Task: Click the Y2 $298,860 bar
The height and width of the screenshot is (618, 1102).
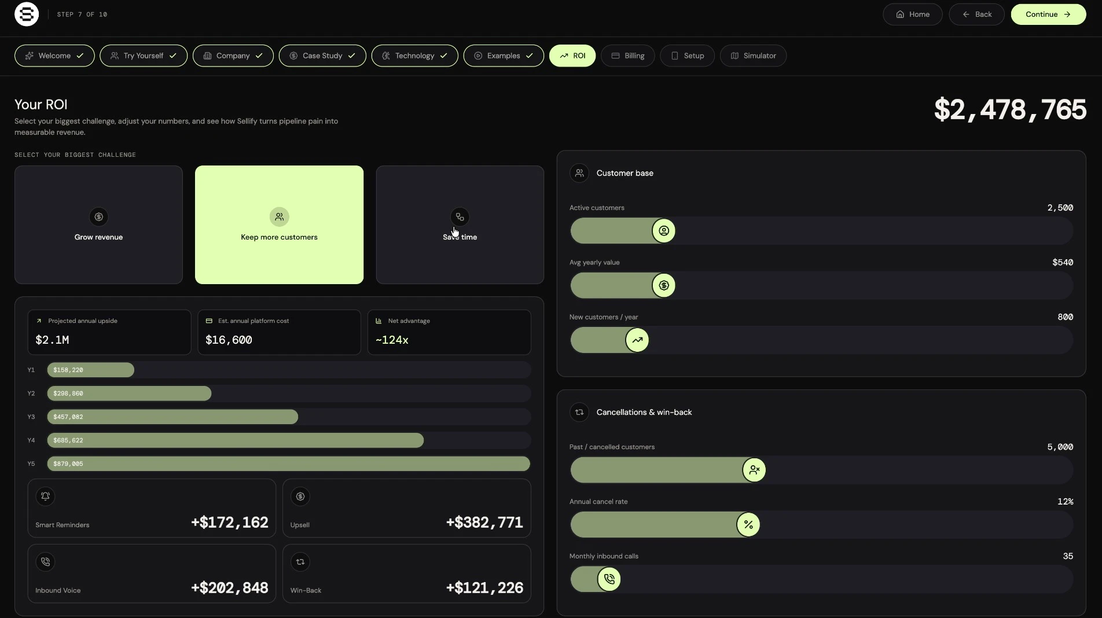Action: point(129,393)
